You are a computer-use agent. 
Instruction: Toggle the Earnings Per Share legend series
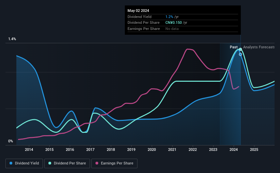click(x=114, y=163)
